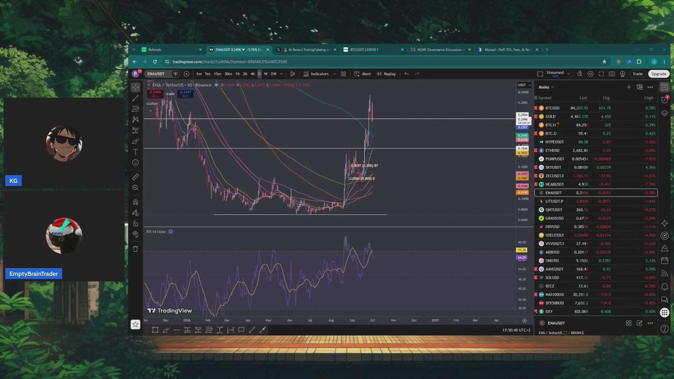Open the Mains watchlist dropdown

click(x=546, y=87)
